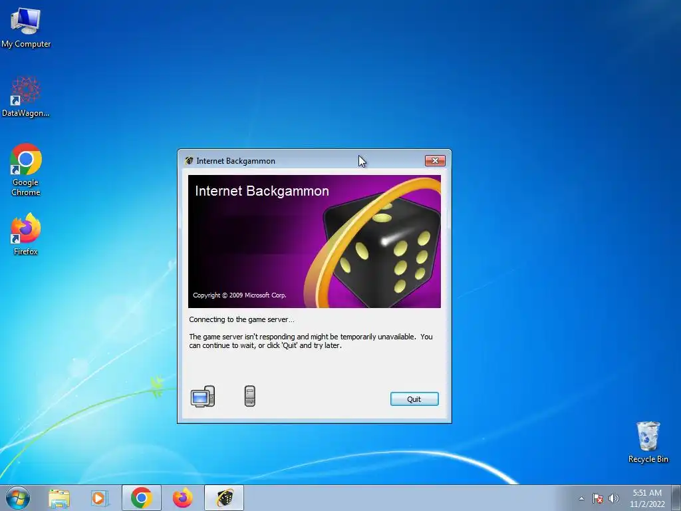Quit the Internet Backgammon connection dialog

pyautogui.click(x=414, y=399)
